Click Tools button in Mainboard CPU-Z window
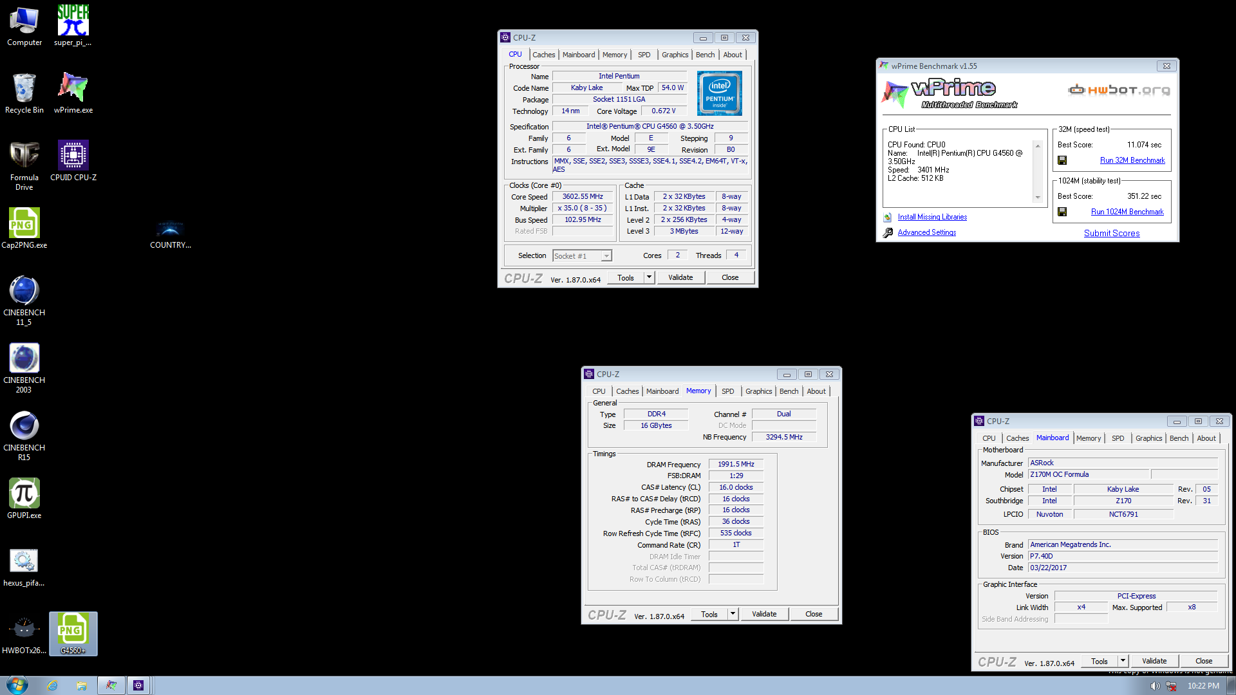Screen dimensions: 1236x695 (x=1099, y=661)
